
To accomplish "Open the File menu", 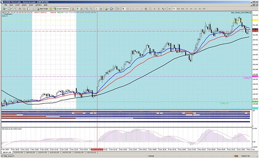I will 6,5.
